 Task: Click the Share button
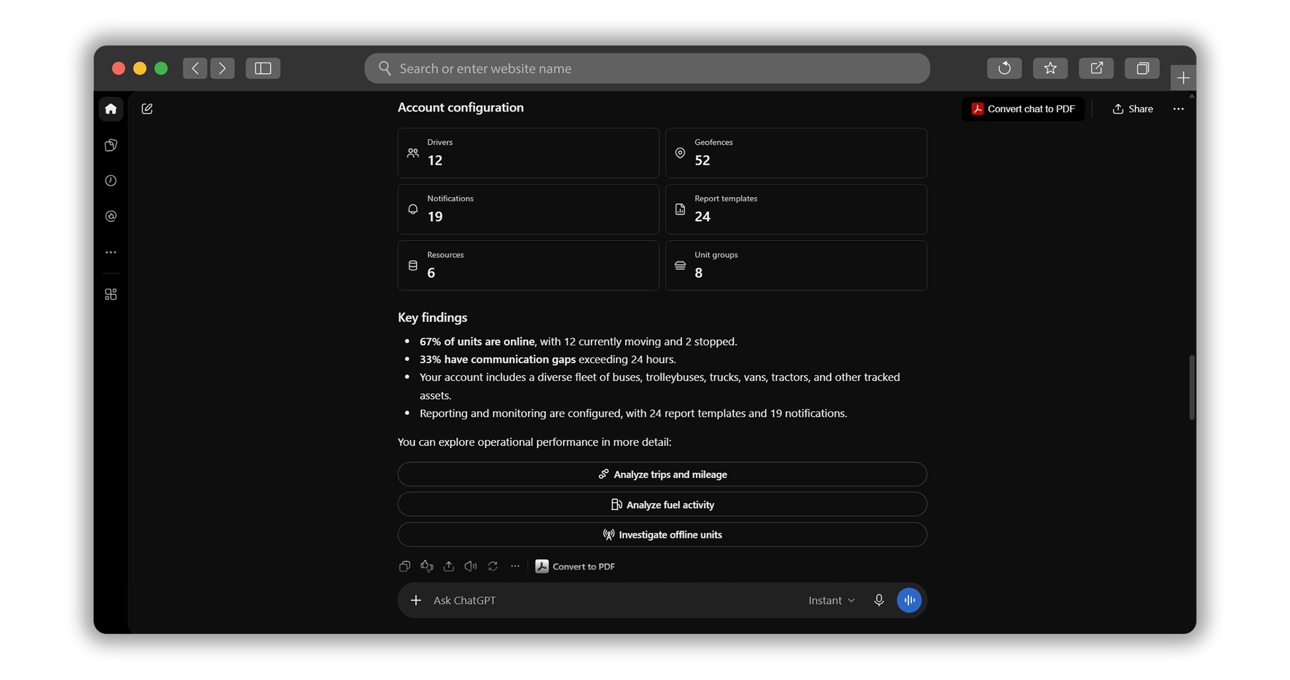click(1133, 109)
